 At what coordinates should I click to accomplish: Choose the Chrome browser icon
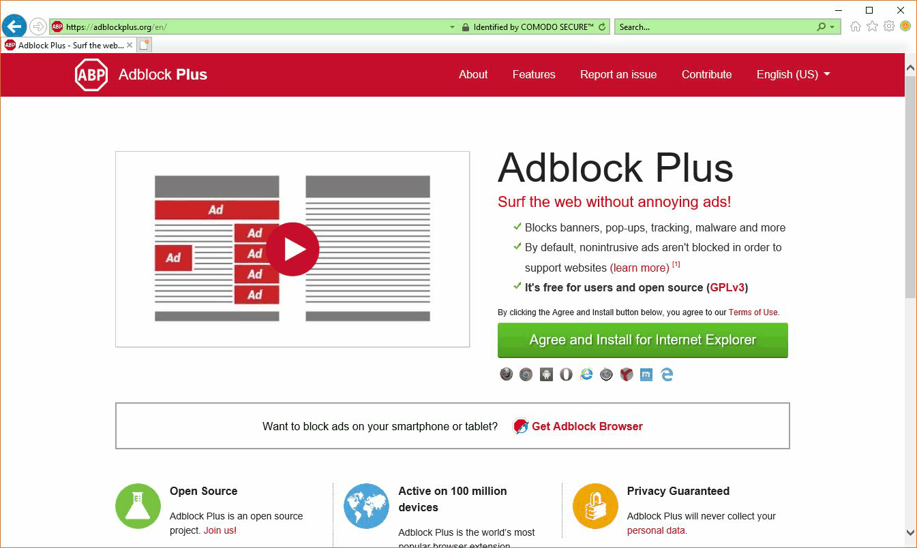[526, 374]
